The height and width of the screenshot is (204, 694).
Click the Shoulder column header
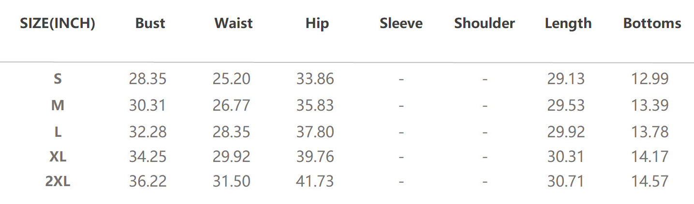click(485, 23)
